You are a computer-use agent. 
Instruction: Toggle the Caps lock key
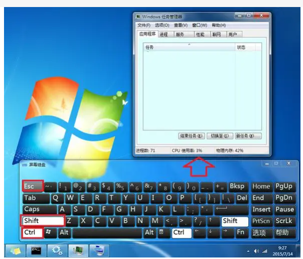[x=40, y=209]
